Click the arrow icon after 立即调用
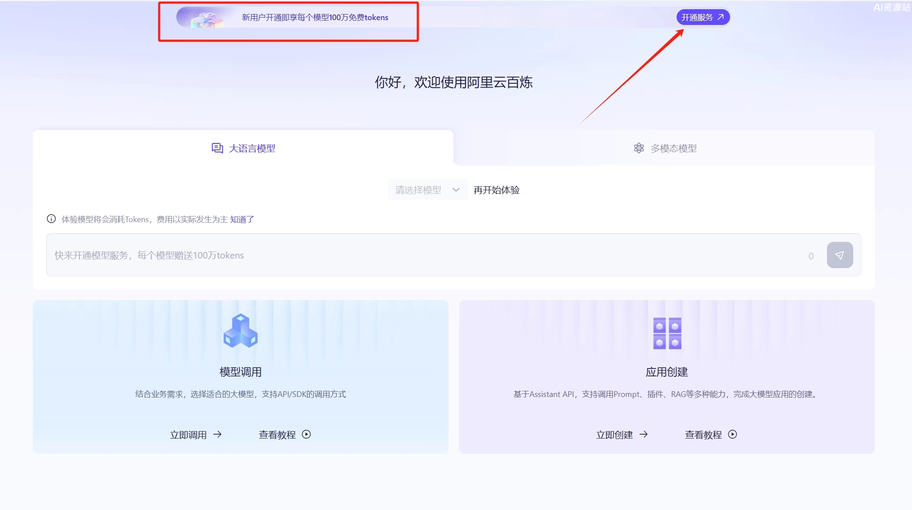This screenshot has width=912, height=510. [218, 434]
